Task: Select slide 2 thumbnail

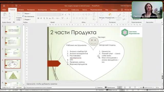Action: [13, 41]
